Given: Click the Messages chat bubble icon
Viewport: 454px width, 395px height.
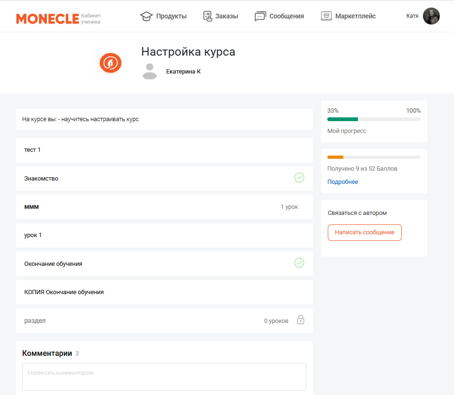Looking at the screenshot, I should [x=260, y=16].
